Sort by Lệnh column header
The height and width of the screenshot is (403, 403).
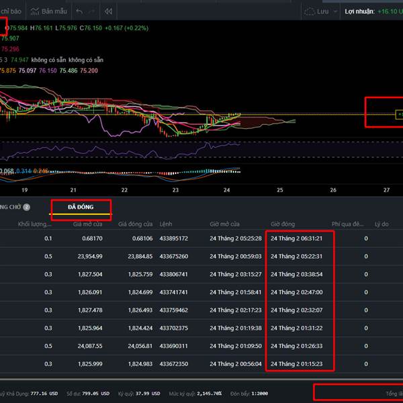pos(166,224)
